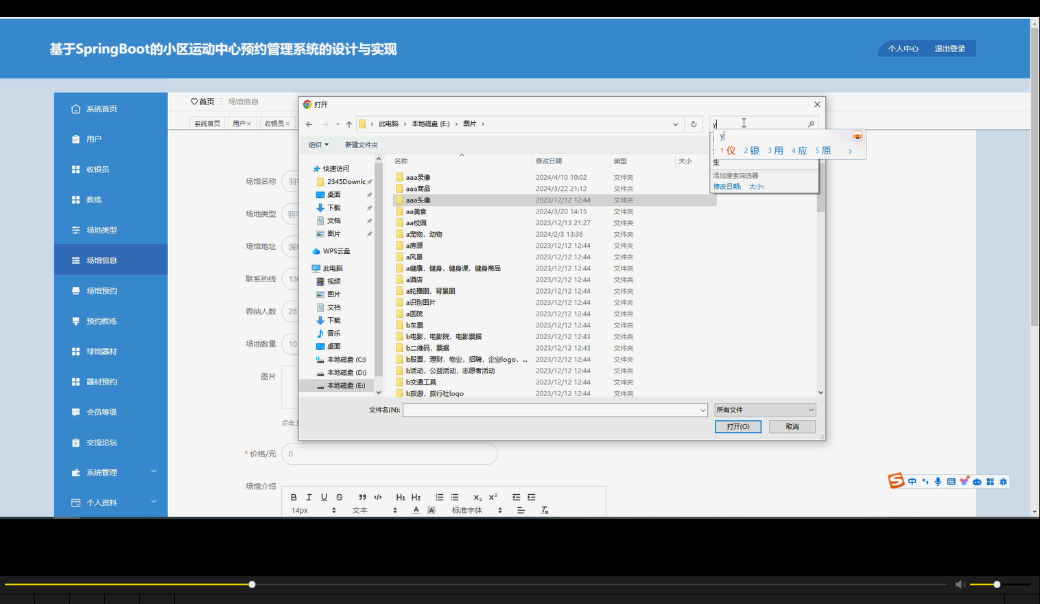This screenshot has height=604, width=1040.
Task: Click the 文件名 input field
Action: coord(553,409)
